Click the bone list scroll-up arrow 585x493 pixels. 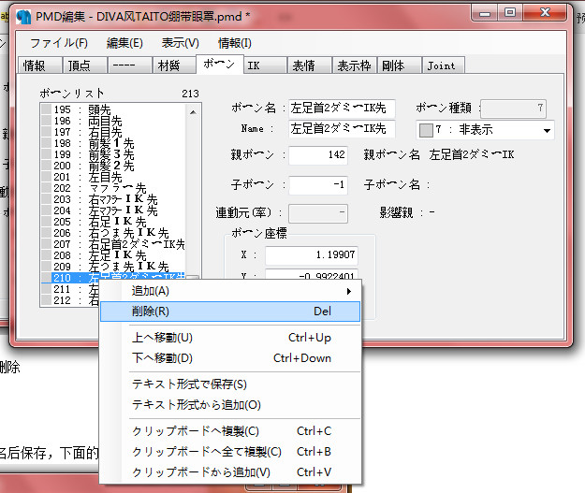(193, 112)
